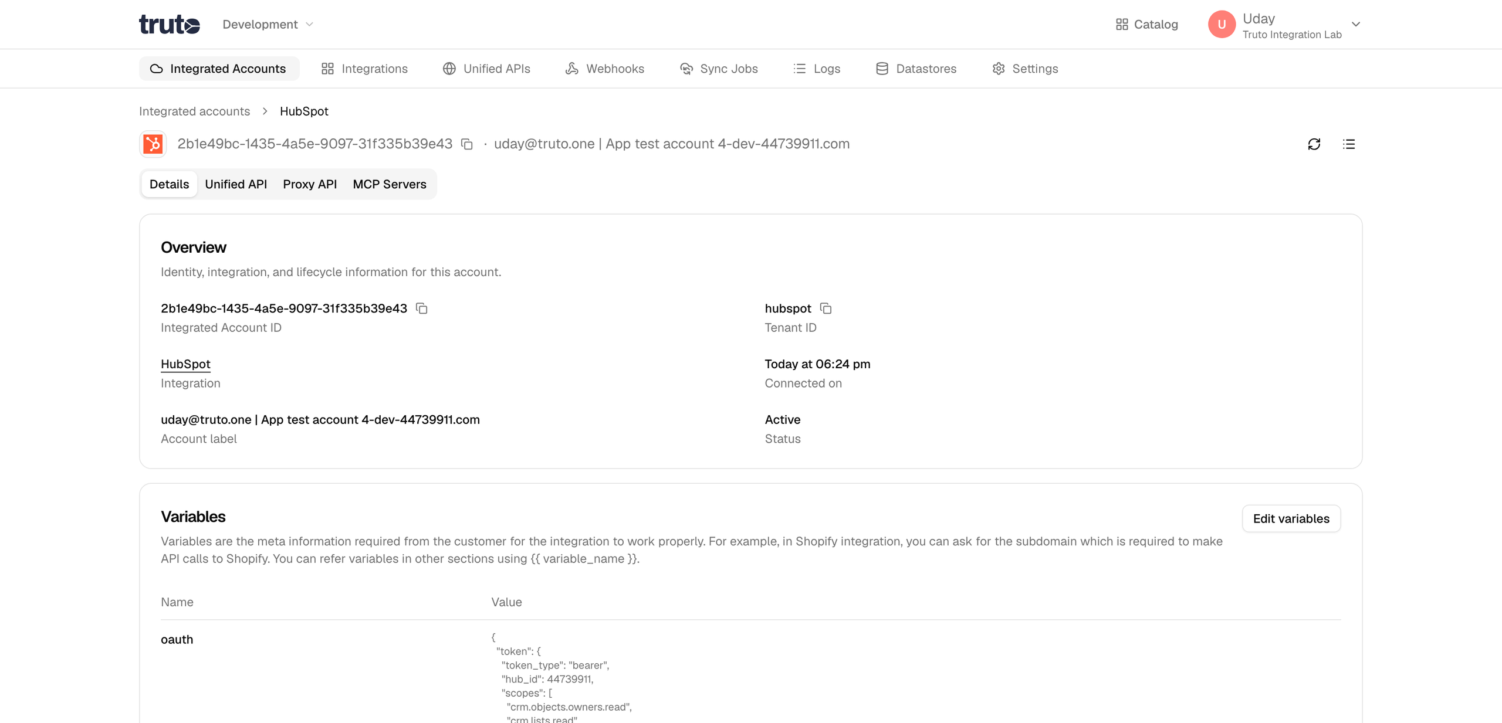
Task: Click the HubSpot logo icon
Action: point(153,144)
